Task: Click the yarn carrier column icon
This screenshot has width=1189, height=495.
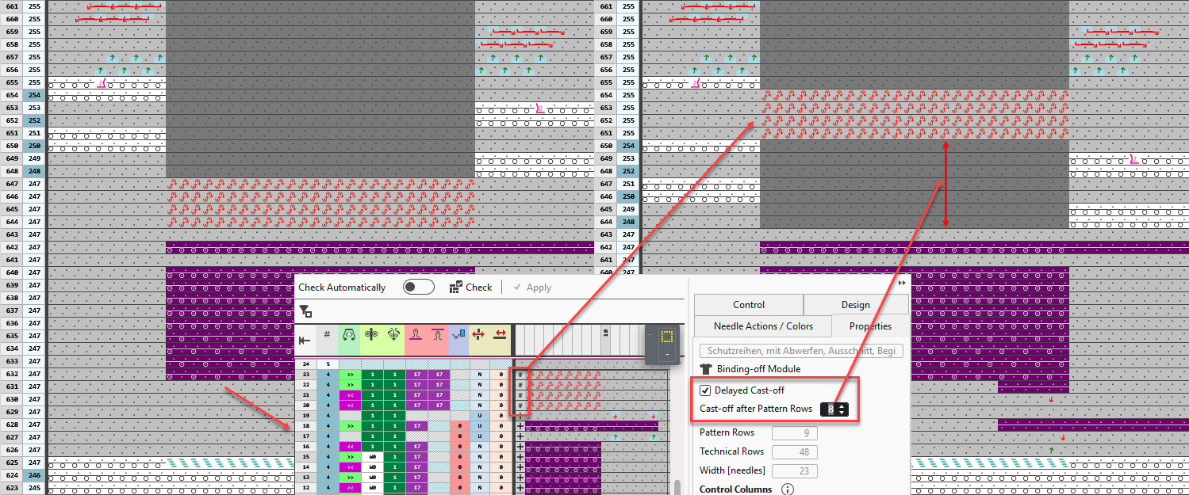Action: (x=458, y=336)
